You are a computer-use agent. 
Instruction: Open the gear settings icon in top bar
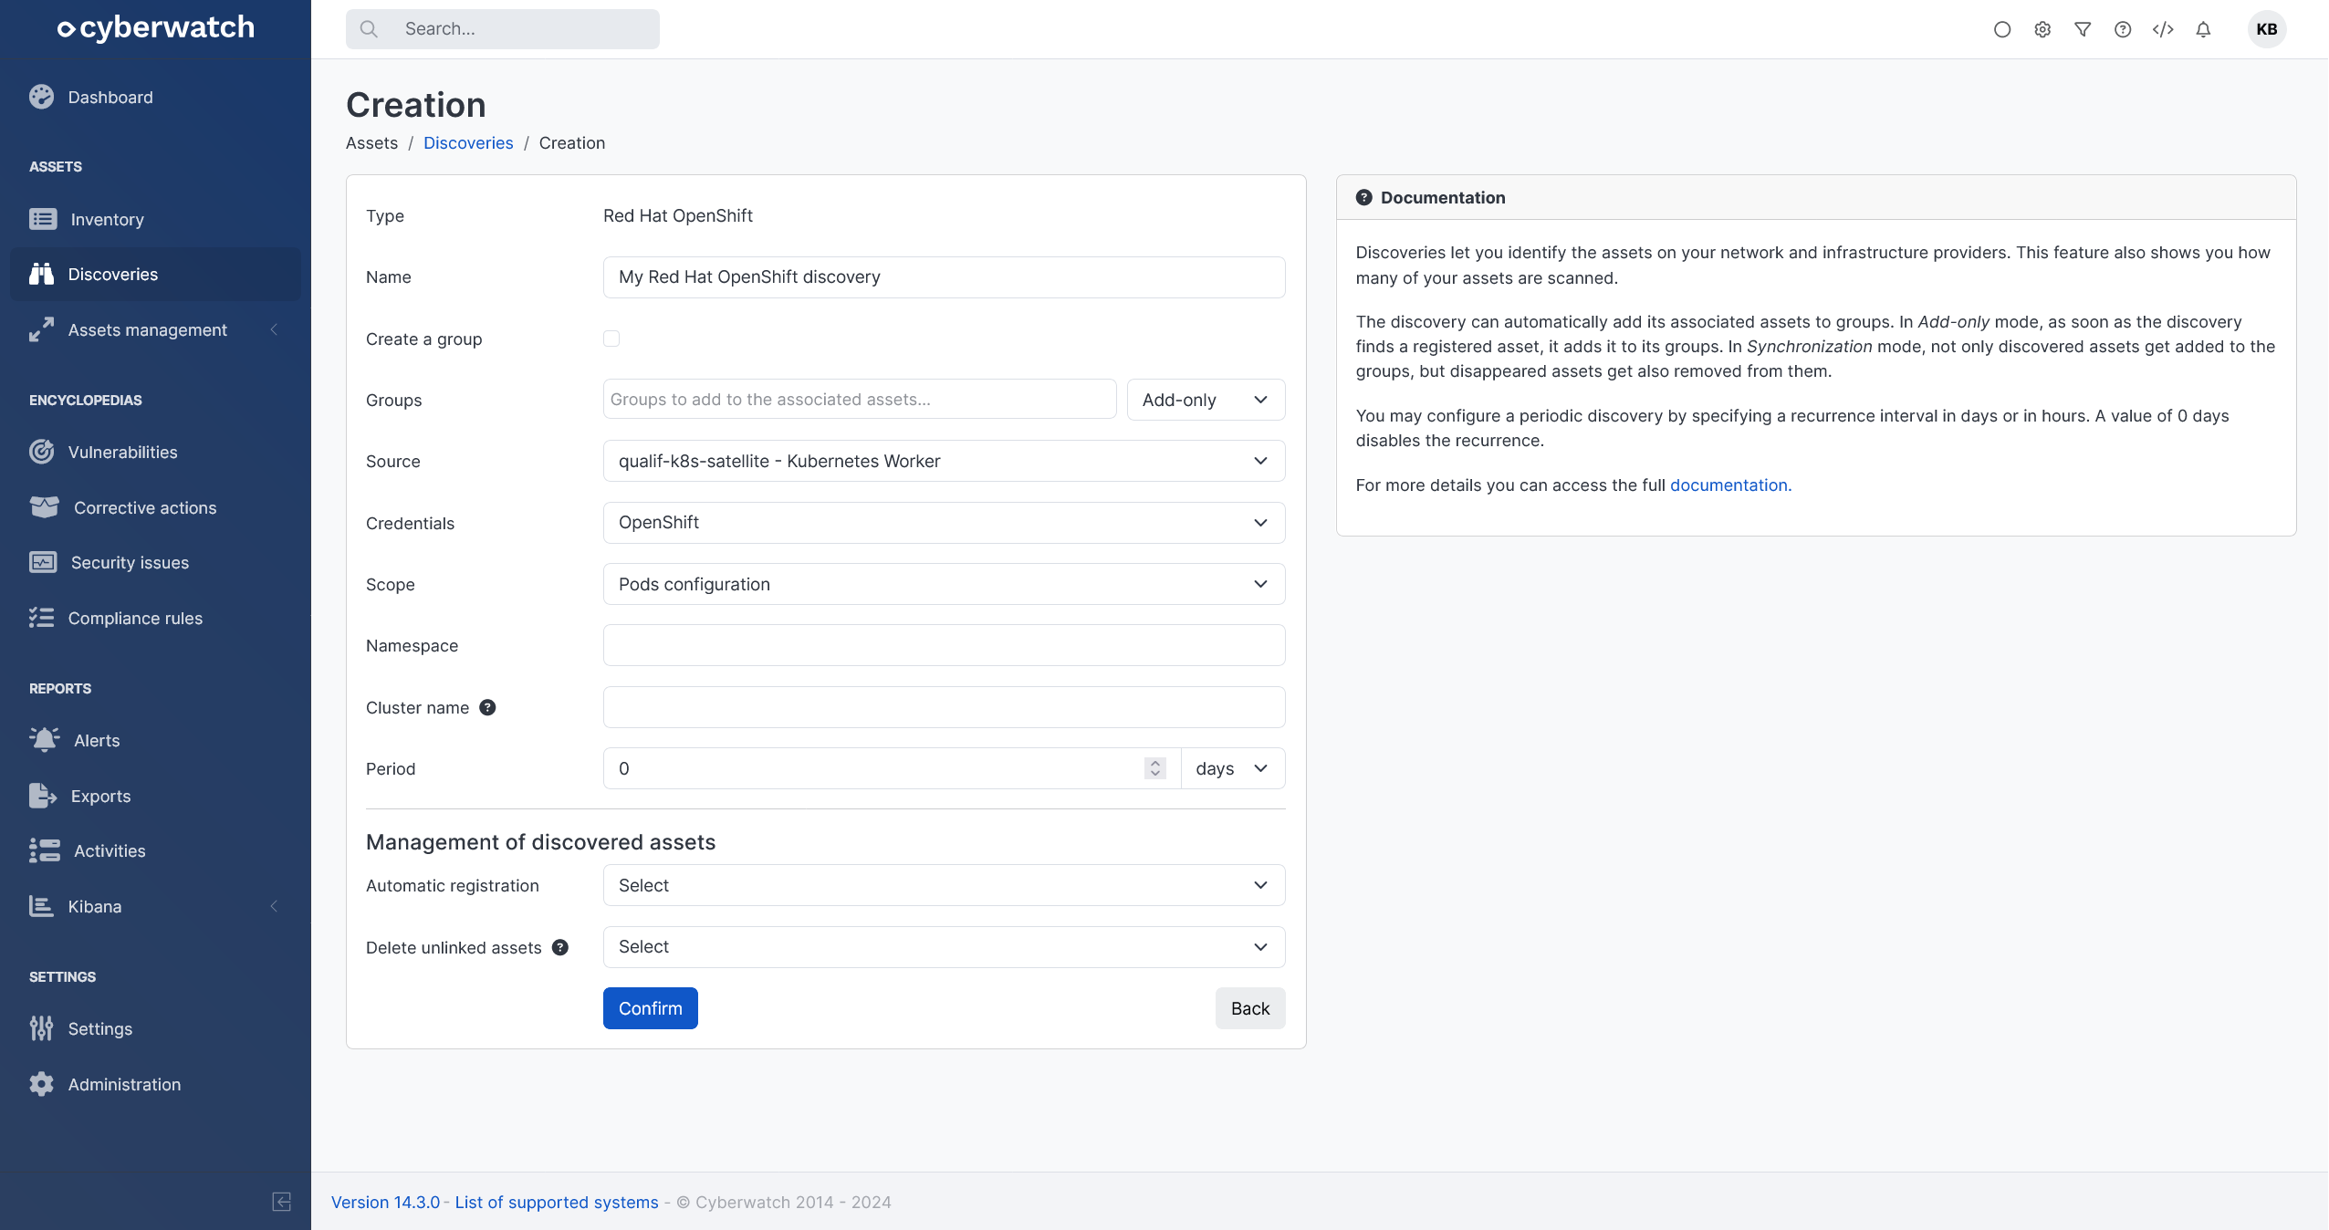click(x=2042, y=29)
